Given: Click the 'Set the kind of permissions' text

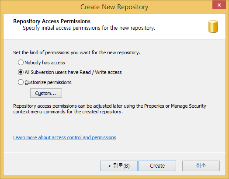Looking at the screenshot, I should point(76,53).
